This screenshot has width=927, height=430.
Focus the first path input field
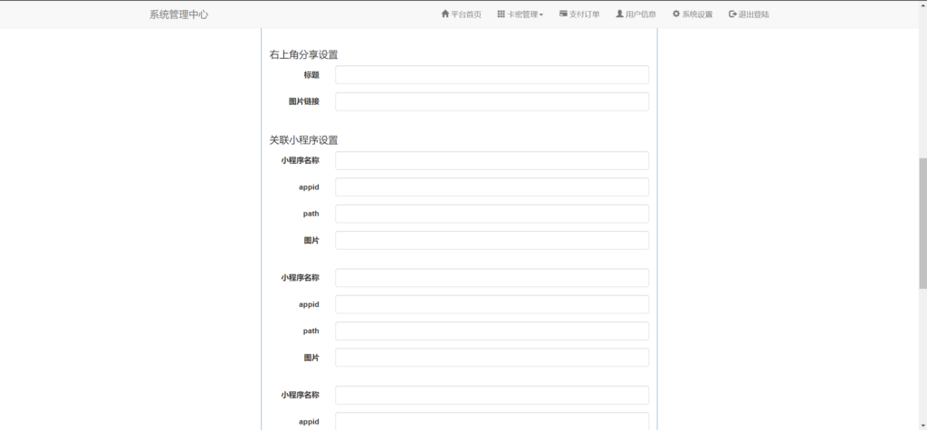tap(492, 214)
